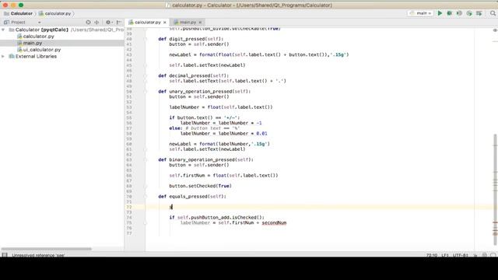Click the inspection eye icon above editor scrollbar

[x=495, y=30]
